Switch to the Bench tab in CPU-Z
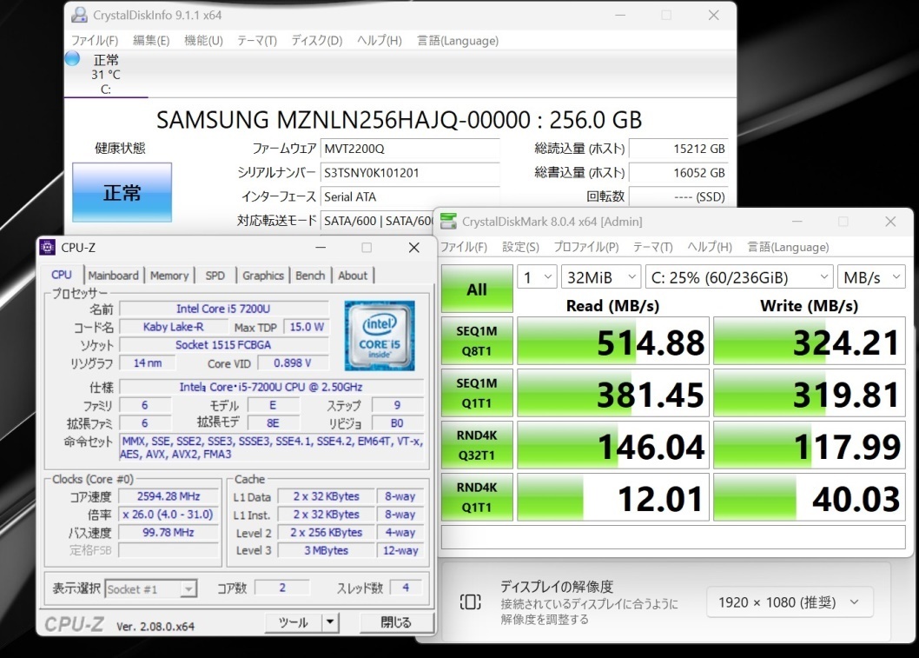Viewport: 919px width, 658px height. coord(310,275)
